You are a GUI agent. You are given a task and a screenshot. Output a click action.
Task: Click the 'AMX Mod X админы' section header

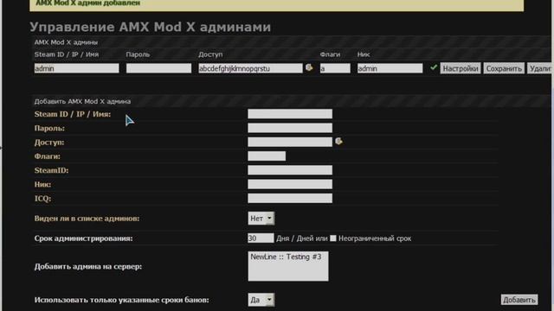66,42
